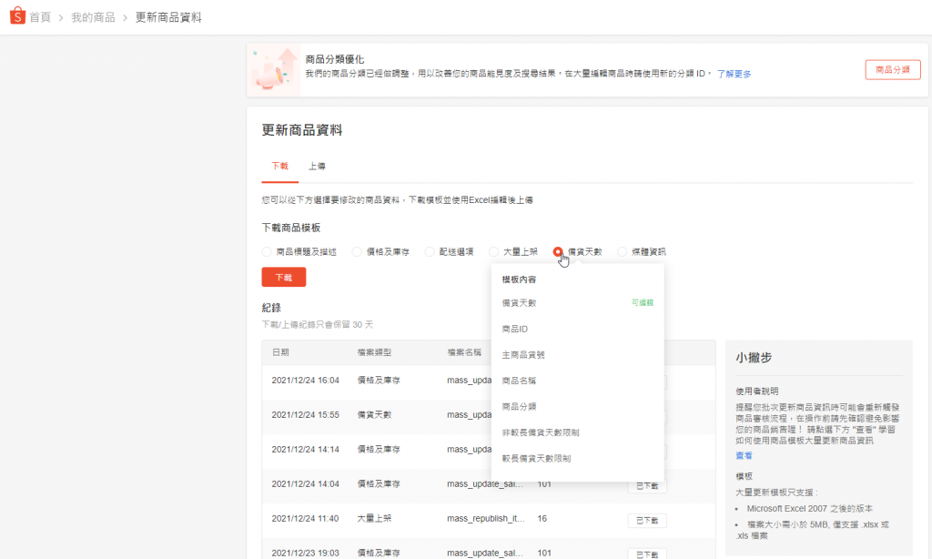Image resolution: width=932 pixels, height=559 pixels.
Task: Select the 備貨天數 radio button
Action: [558, 251]
